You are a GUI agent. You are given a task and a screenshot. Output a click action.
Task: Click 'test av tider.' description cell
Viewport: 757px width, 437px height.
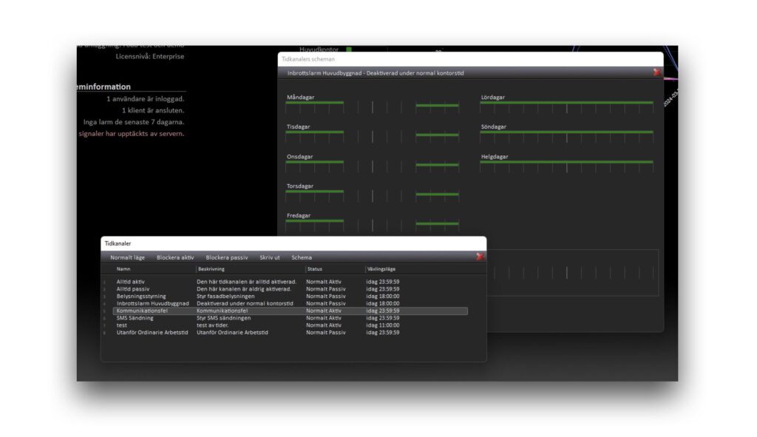point(212,325)
